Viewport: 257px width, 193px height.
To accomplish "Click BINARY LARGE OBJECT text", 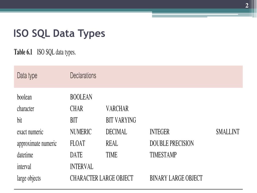I will point(176,178).
